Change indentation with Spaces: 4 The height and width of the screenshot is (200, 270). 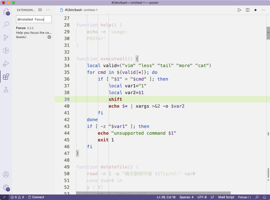pyautogui.click(x=186, y=197)
